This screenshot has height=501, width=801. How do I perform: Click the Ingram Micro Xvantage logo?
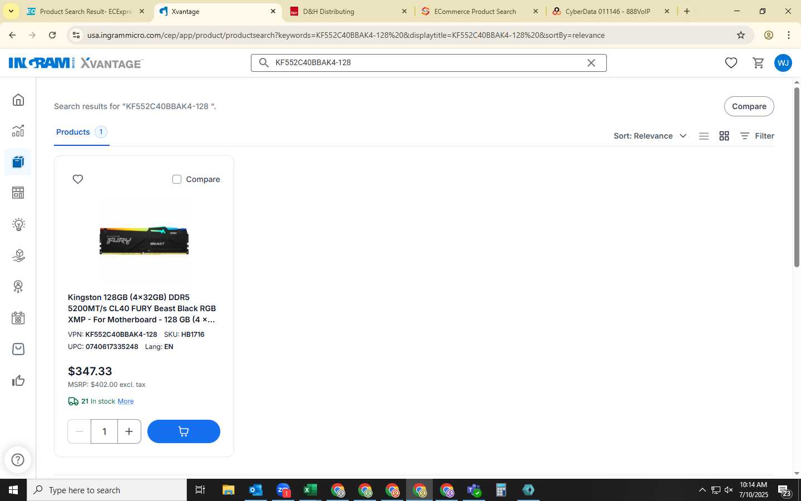[76, 63]
